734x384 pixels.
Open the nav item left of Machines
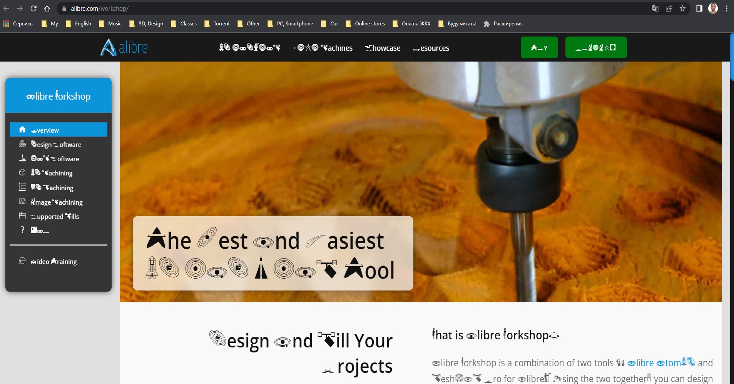coord(250,48)
